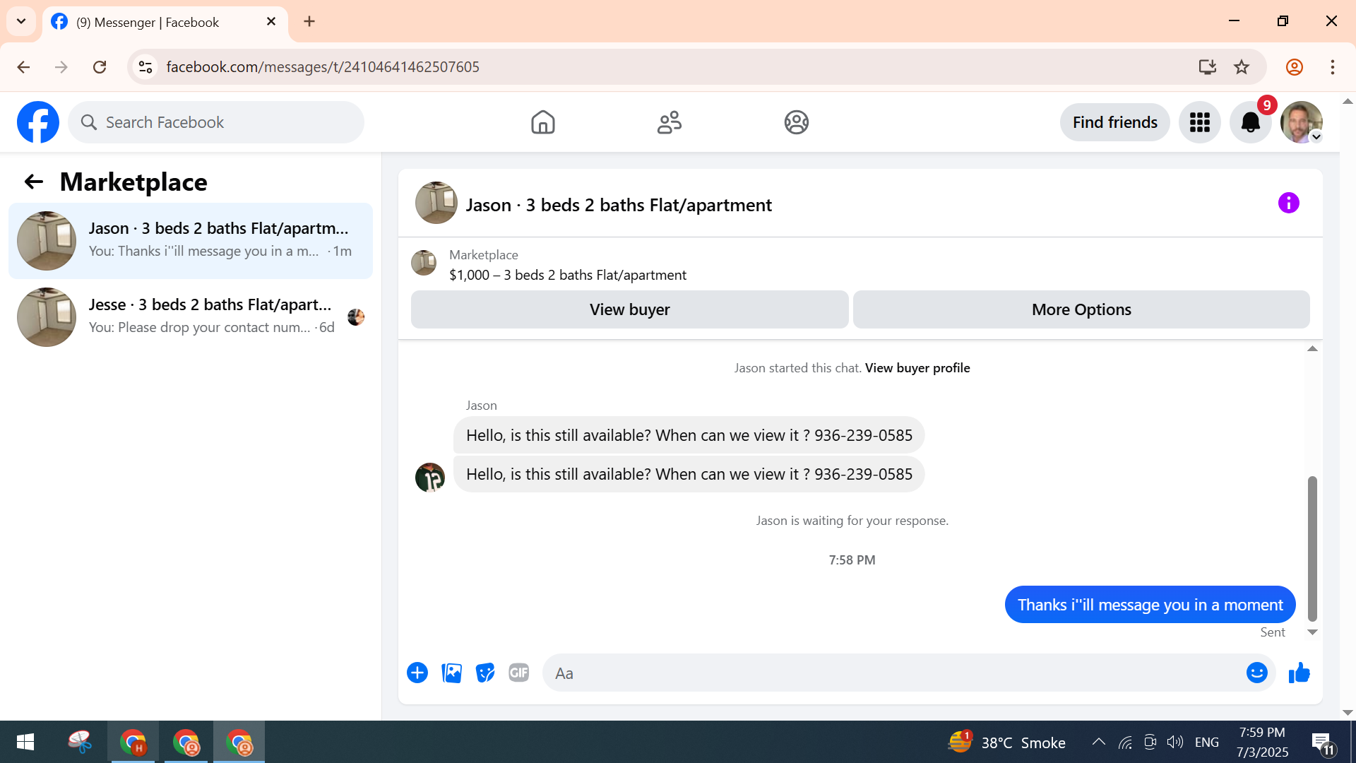Go to Facebook Home tab
1356x763 pixels.
(542, 123)
